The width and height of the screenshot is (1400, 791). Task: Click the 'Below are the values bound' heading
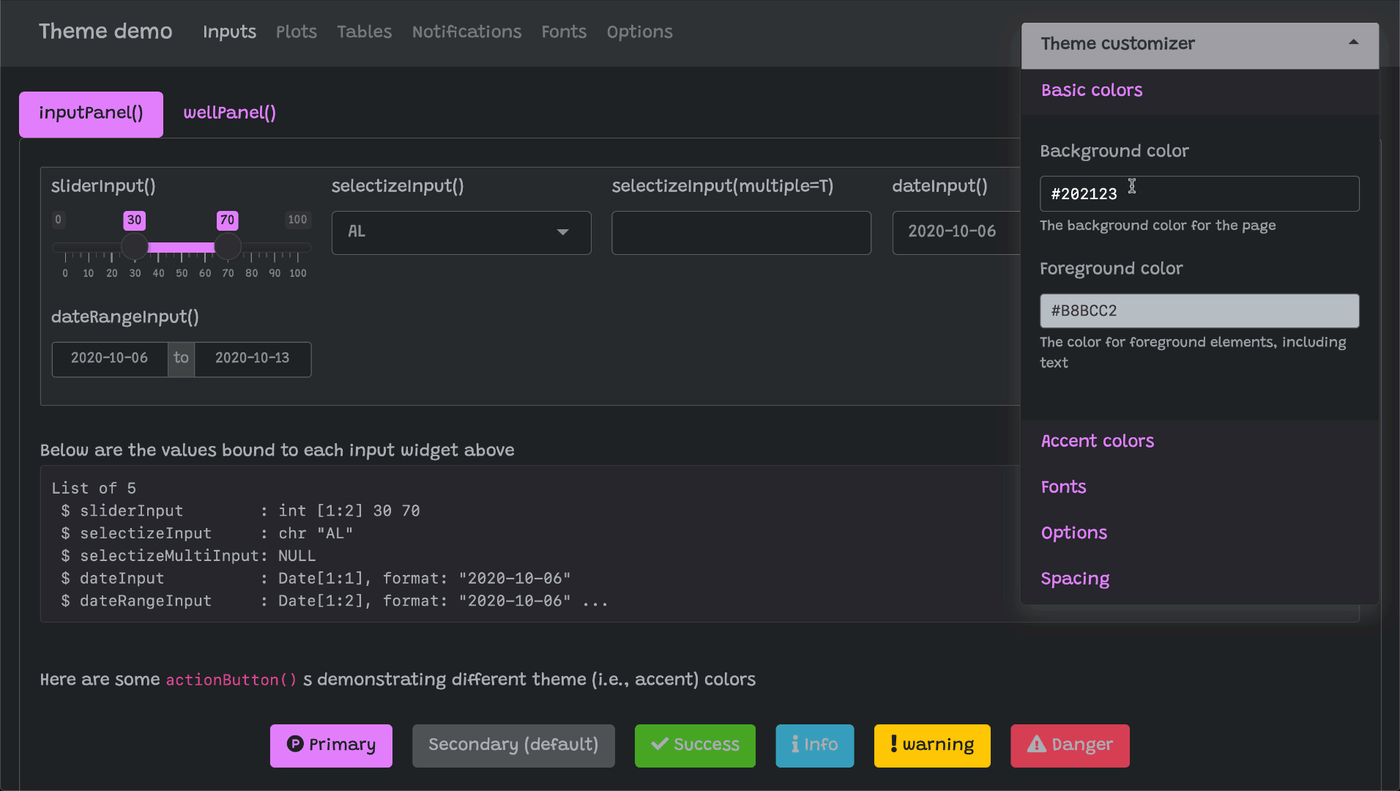click(x=277, y=450)
